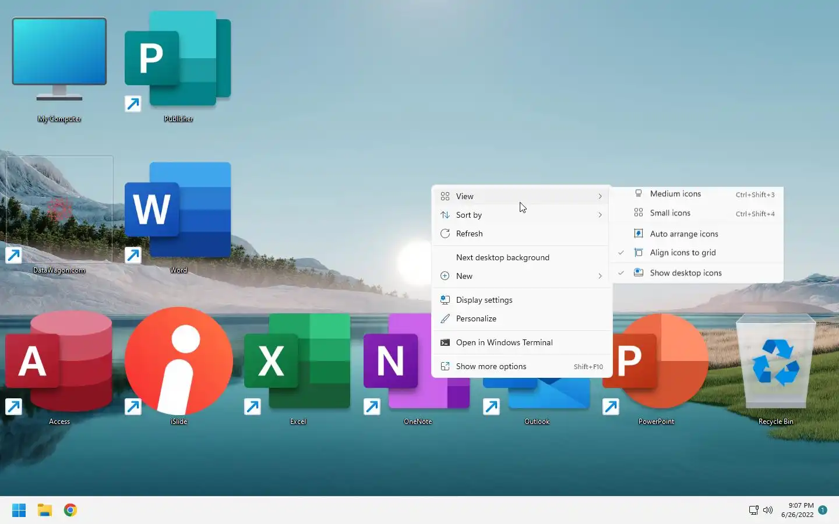Screen dimensions: 839x524
Task: Open the notification badge in taskbar
Action: pos(823,510)
